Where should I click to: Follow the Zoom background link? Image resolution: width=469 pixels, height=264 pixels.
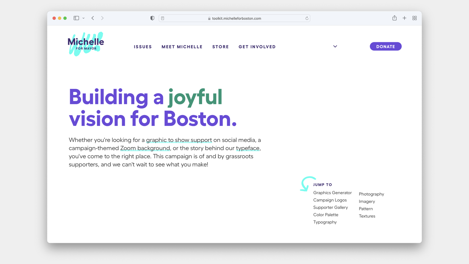[145, 148]
